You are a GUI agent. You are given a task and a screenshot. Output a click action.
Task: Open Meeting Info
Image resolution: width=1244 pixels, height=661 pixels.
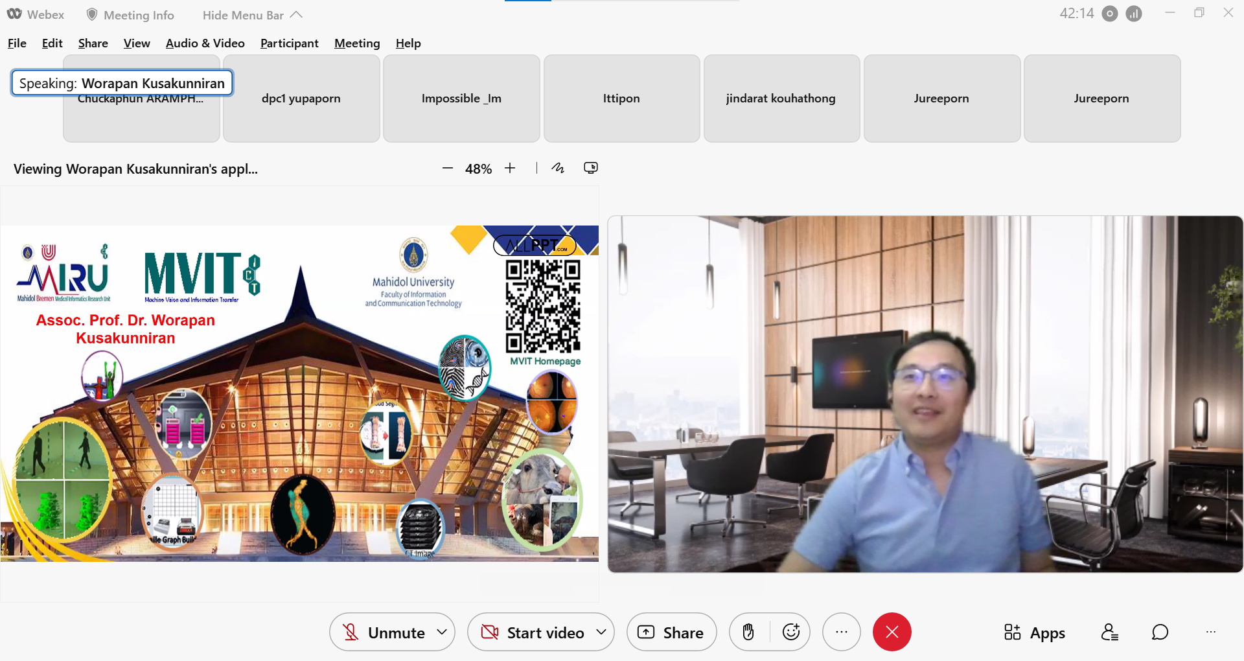pos(130,15)
